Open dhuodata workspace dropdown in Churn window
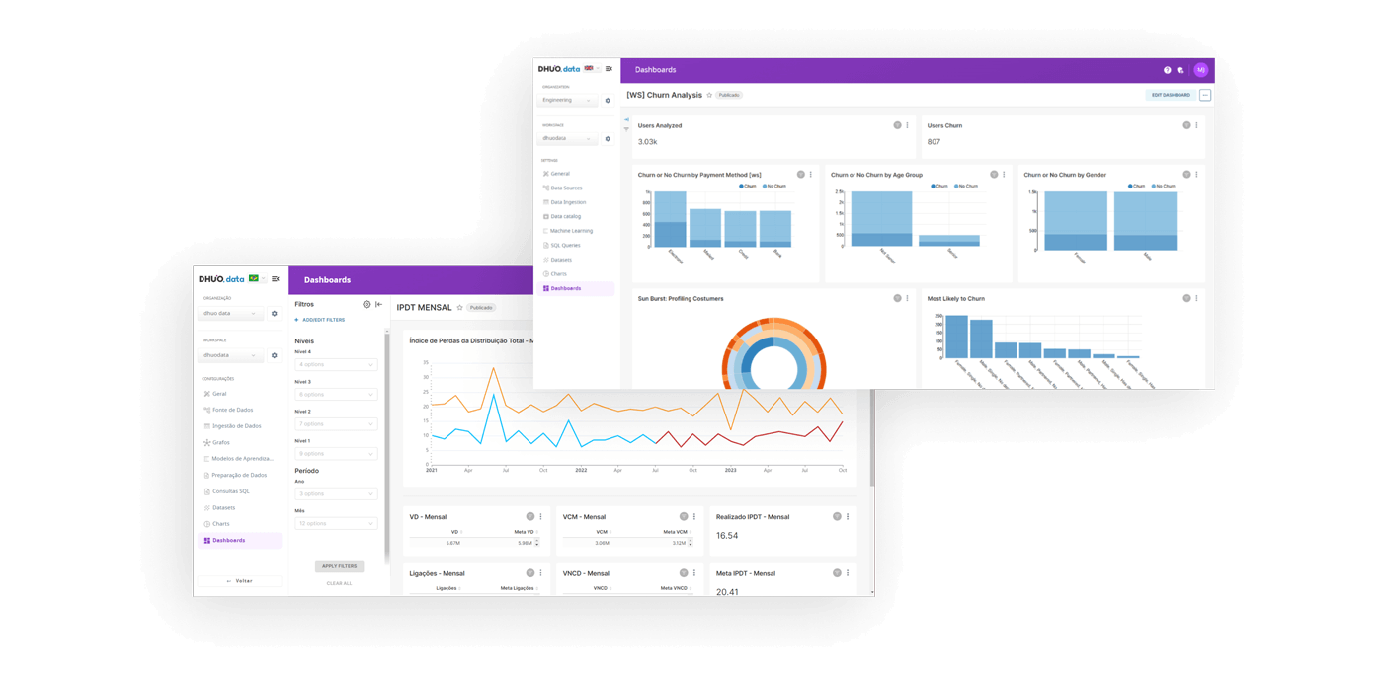This screenshot has height=677, width=1383. (567, 138)
